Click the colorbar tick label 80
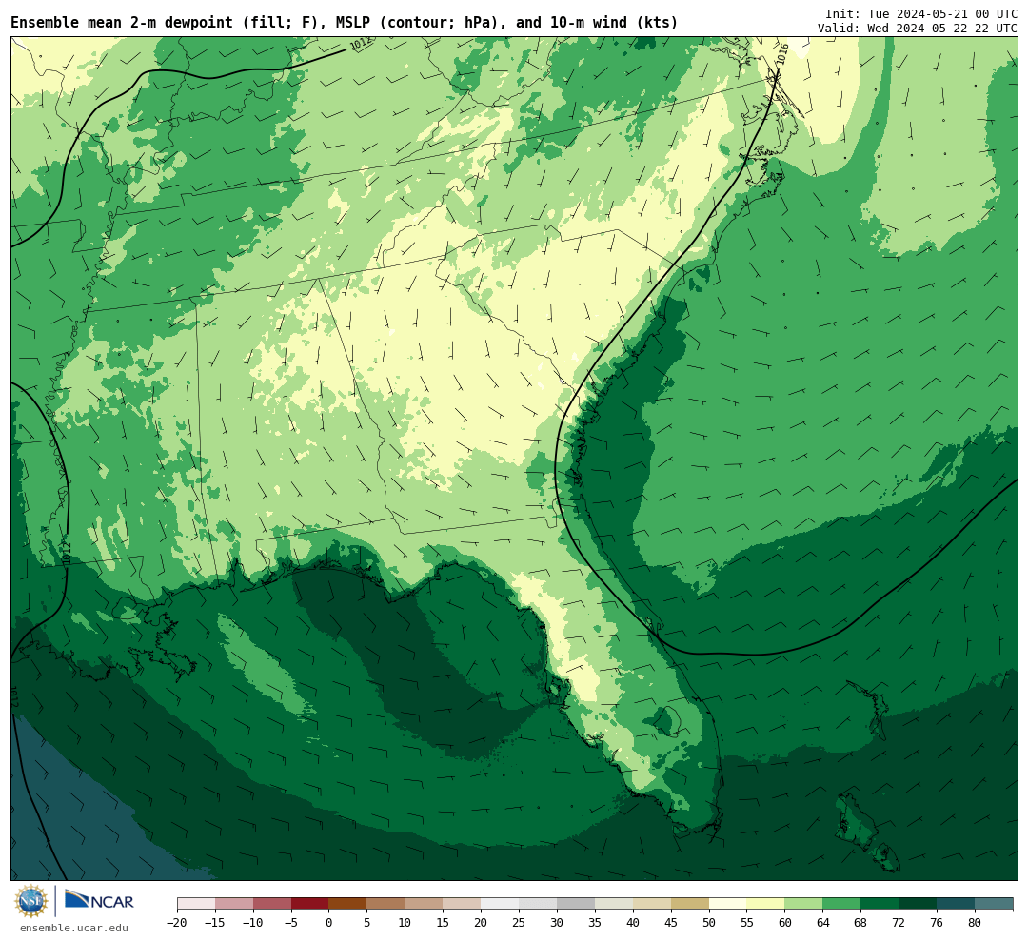Screen dimensions: 1028x940 click(x=975, y=922)
